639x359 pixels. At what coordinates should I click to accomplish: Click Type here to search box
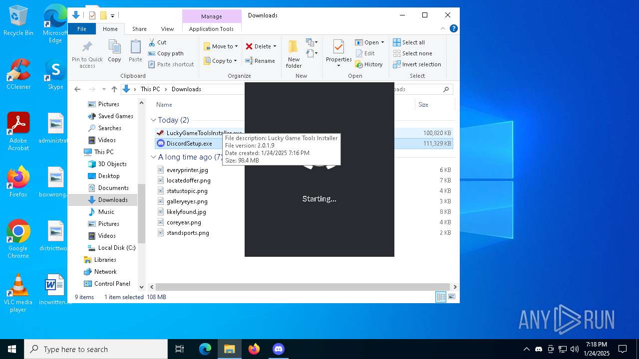click(x=96, y=349)
